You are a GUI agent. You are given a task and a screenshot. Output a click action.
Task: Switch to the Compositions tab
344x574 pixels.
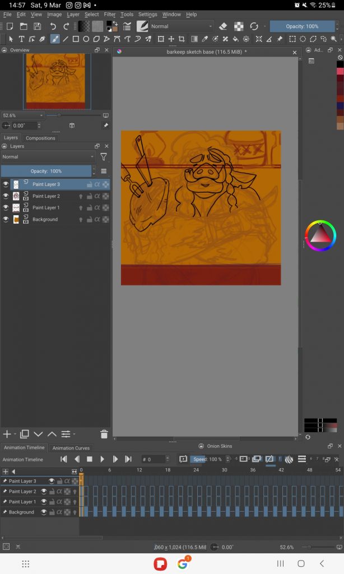40,138
